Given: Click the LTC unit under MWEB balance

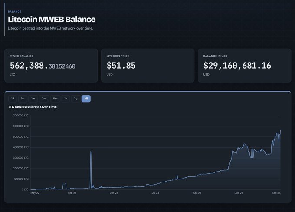Looking at the screenshot, I should (13, 74).
